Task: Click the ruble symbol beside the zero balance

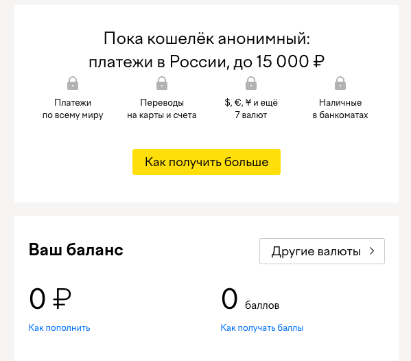Action: click(62, 299)
